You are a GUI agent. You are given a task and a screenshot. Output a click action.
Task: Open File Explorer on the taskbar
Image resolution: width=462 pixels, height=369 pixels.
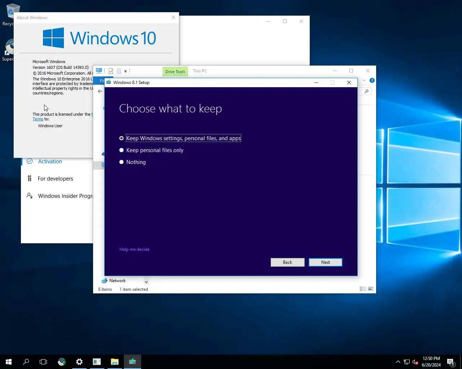click(x=115, y=362)
